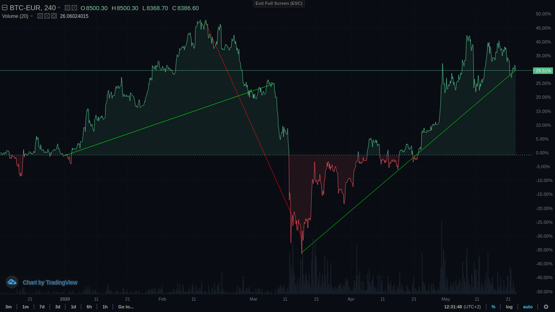Click the Mar label on the time axis
555x312 pixels.
click(x=254, y=299)
